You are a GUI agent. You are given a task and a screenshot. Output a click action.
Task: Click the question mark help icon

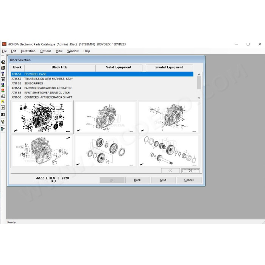coord(3,122)
